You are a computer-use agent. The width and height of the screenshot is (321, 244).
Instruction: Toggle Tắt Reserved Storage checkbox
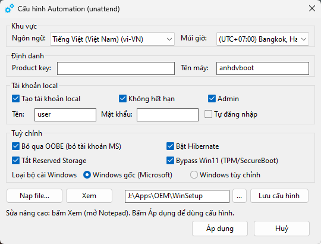[16, 161]
